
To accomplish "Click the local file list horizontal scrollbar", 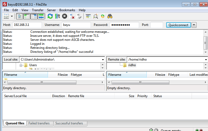I will click(x=42, y=82).
